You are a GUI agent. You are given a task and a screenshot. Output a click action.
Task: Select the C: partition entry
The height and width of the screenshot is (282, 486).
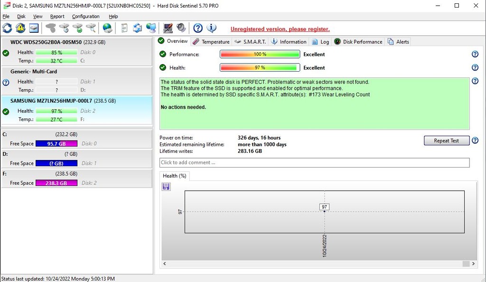pos(76,139)
